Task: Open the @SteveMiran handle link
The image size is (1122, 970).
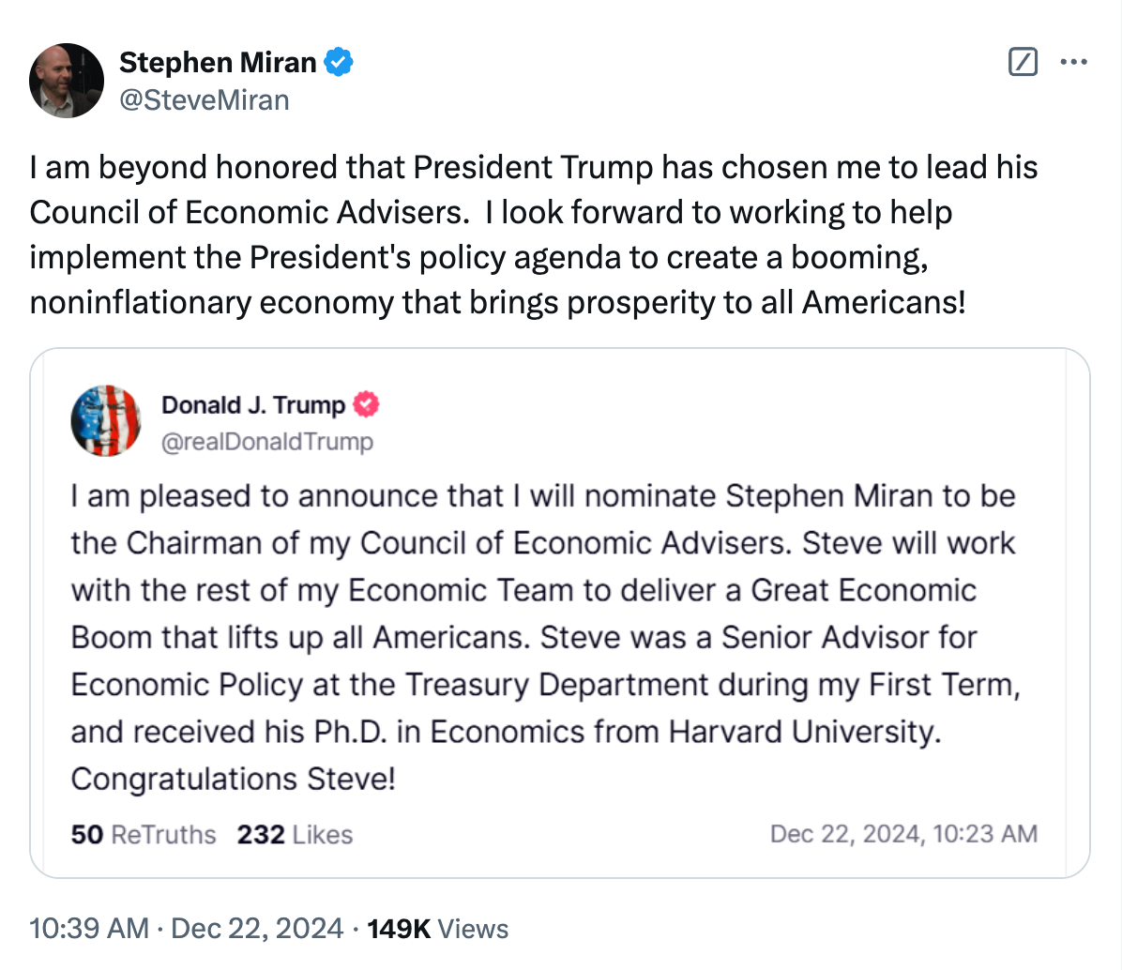Action: click(x=204, y=99)
